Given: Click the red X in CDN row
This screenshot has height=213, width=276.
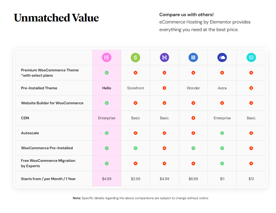Looking at the screenshot, I should tap(193, 118).
